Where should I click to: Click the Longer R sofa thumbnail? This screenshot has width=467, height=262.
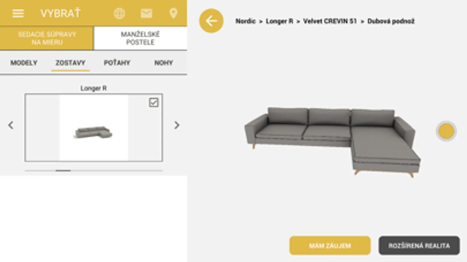tap(93, 128)
